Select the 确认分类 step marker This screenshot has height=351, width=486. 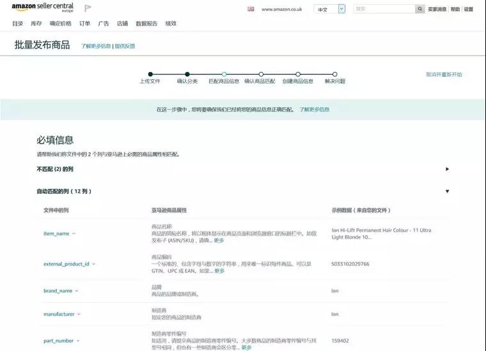click(x=187, y=74)
